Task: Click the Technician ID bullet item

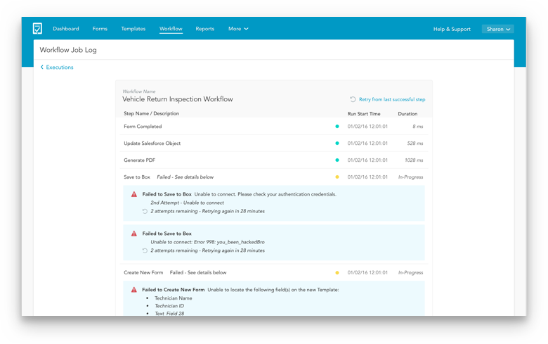Action: coord(169,306)
